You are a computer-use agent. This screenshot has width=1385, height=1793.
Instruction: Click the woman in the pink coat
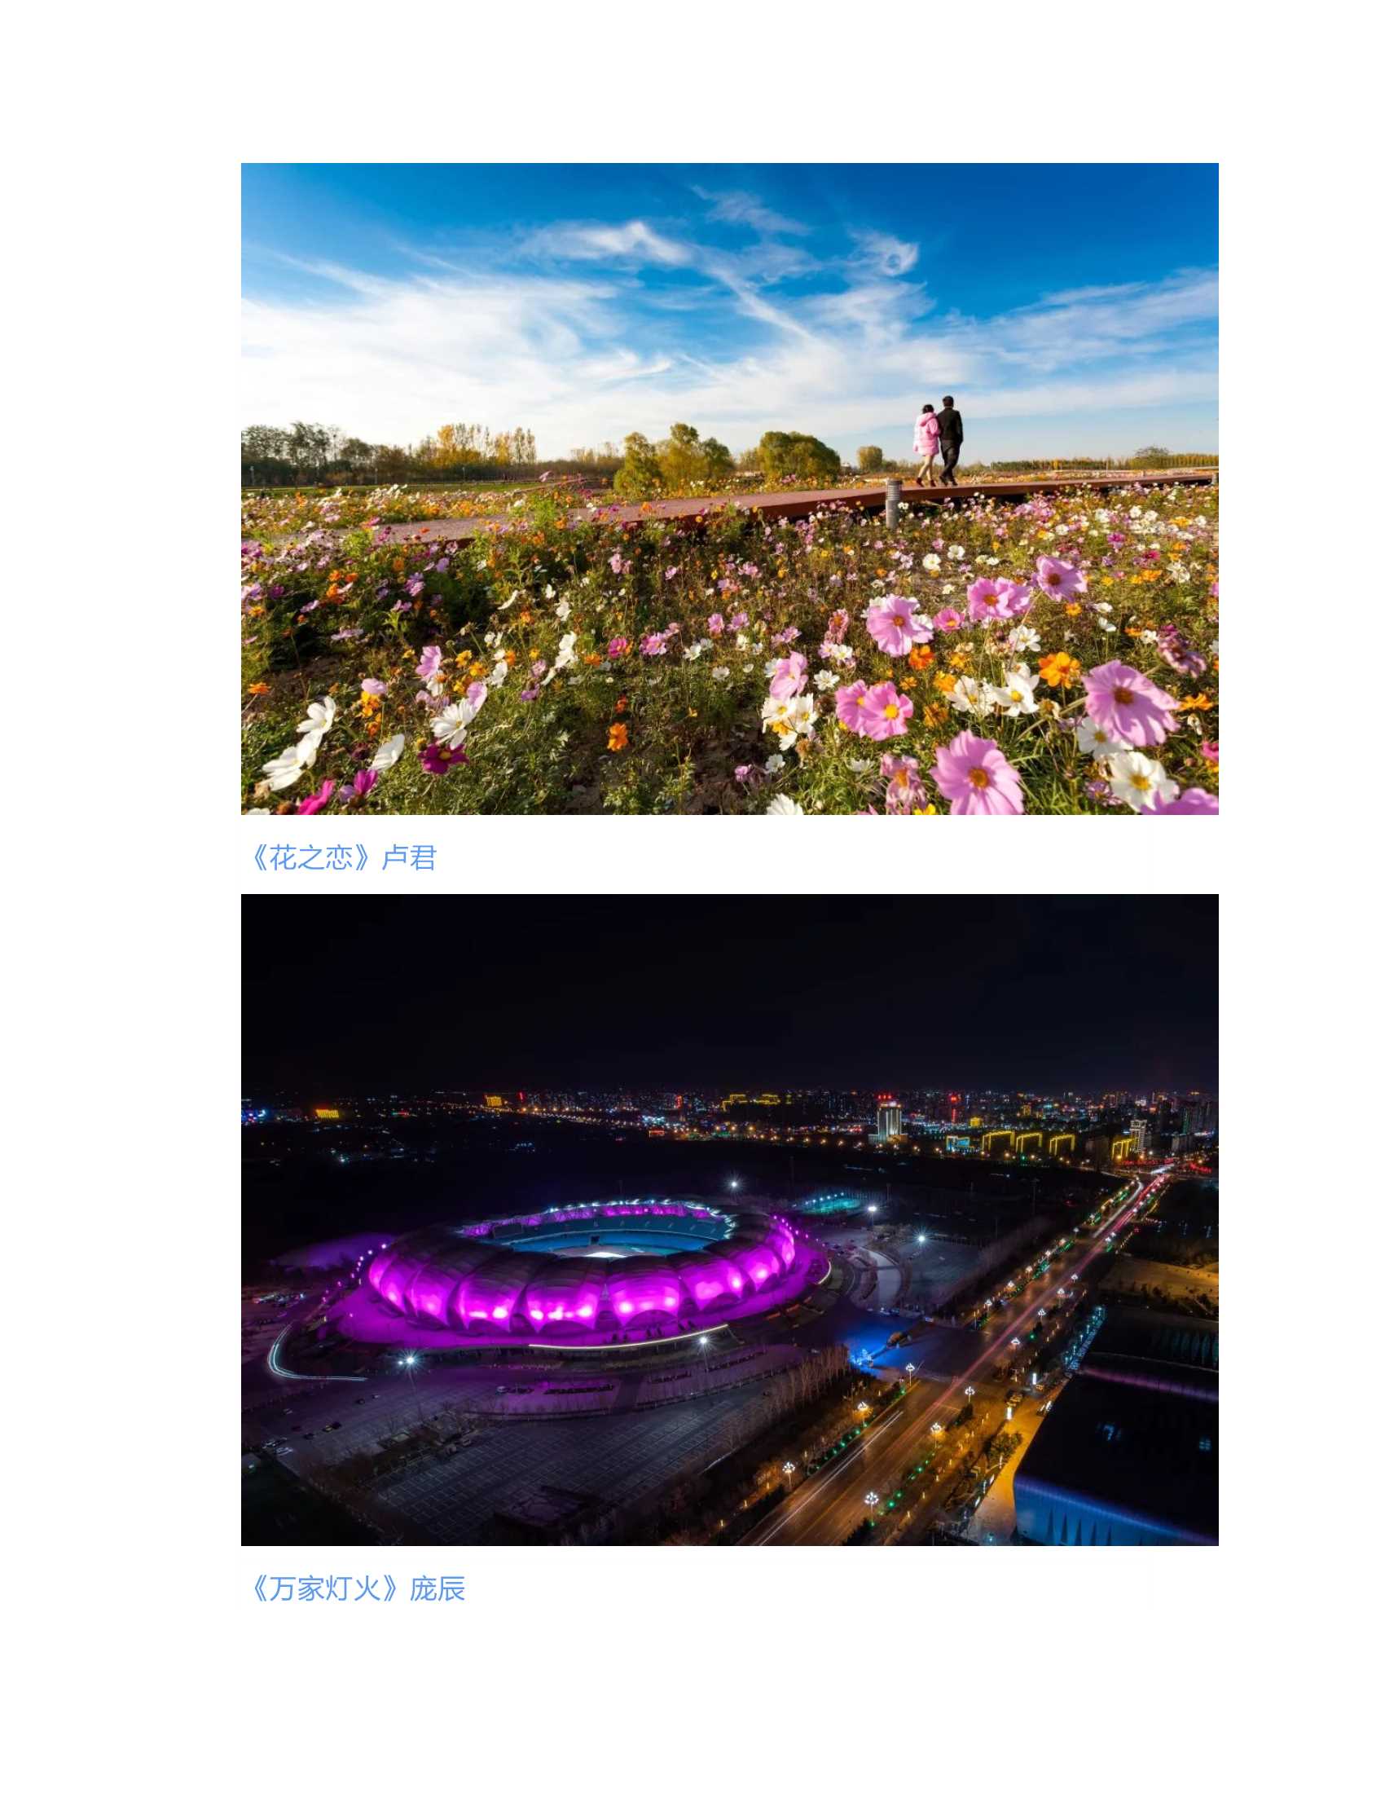(x=926, y=445)
